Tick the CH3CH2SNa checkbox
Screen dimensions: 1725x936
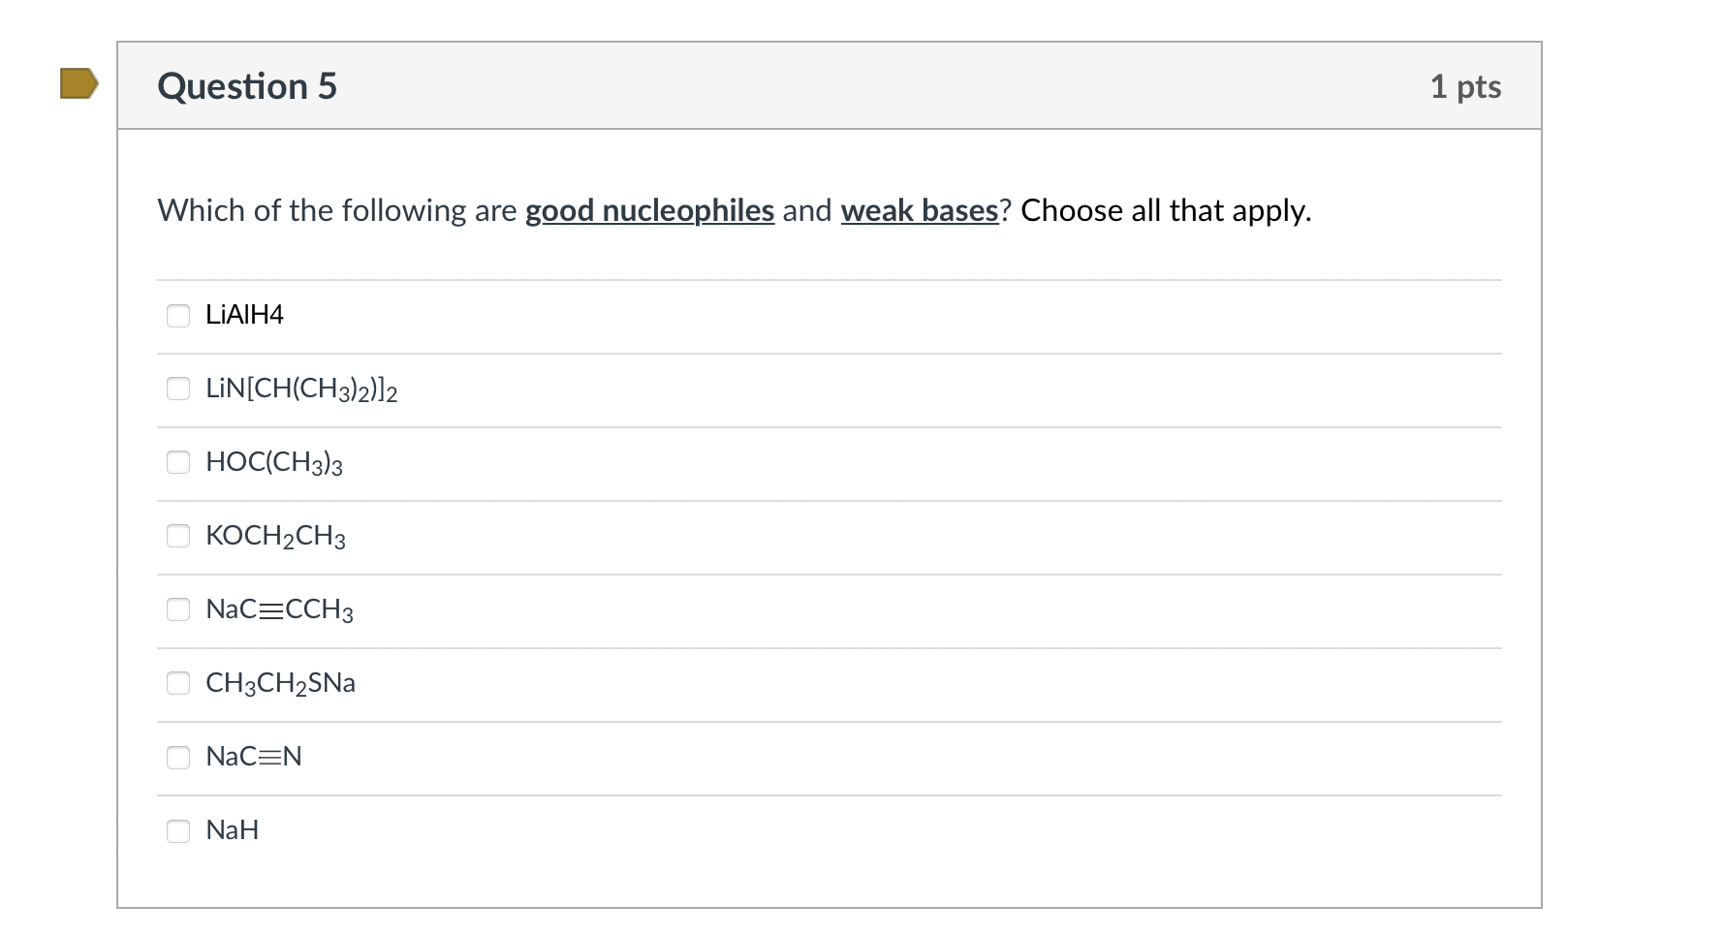(178, 684)
